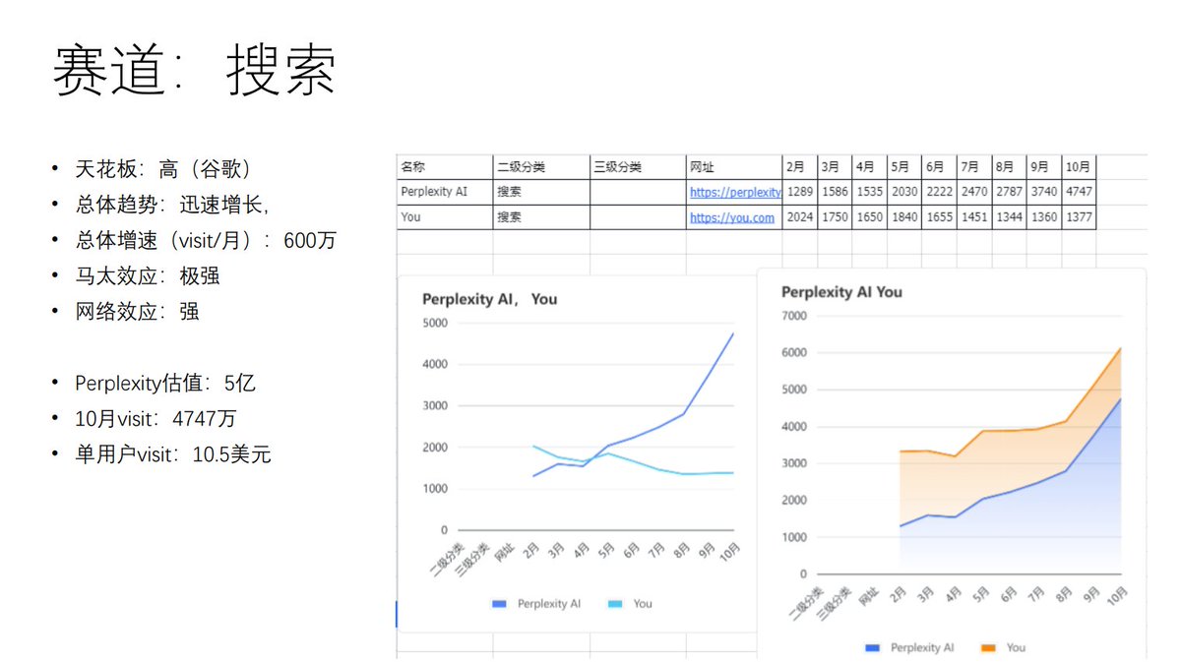This screenshot has height=662, width=1181.
Task: Click the cell value 4747 in the table
Action: [x=1079, y=192]
